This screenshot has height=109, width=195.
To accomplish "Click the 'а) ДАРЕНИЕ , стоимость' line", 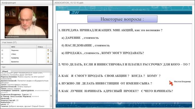I will pyautogui.click(x=80, y=38).
